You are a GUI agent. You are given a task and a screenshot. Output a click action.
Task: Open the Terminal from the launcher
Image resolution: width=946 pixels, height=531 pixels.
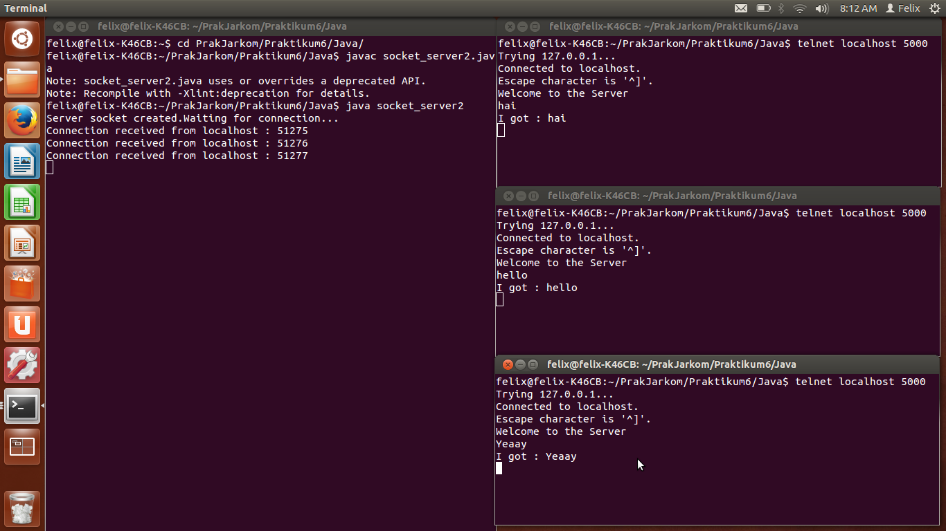point(22,407)
